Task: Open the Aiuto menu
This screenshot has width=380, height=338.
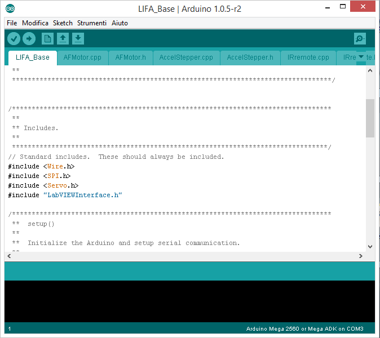Action: (120, 23)
